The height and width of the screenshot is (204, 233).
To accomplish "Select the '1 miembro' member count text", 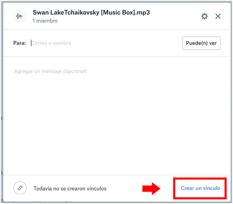I will 45,21.
